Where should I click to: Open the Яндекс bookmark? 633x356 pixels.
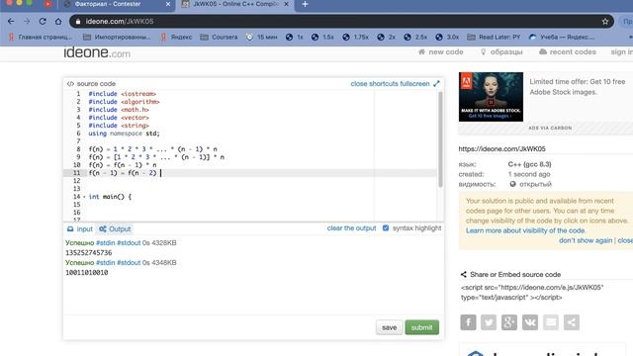point(176,38)
